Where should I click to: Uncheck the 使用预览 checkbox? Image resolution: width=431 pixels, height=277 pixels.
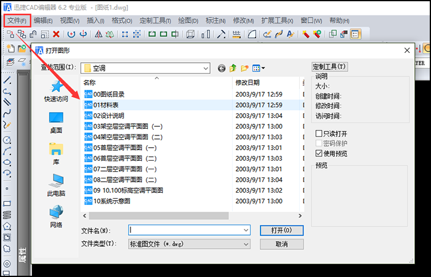point(319,153)
